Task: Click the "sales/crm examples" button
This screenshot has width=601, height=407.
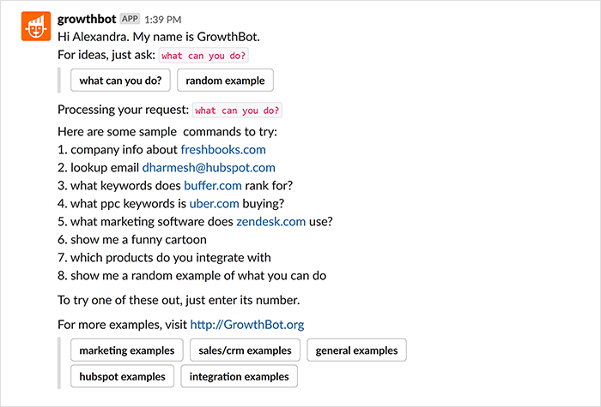Action: tap(245, 350)
